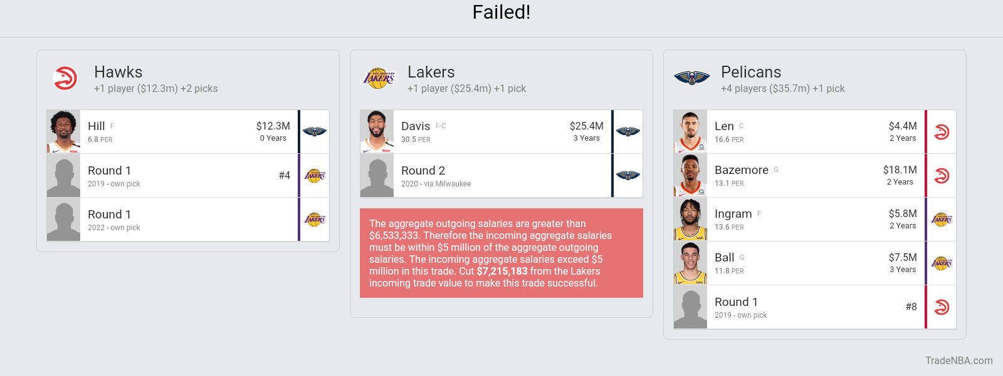Click Hawks logo on Pelicans' #8 pick row
This screenshot has height=376, width=1003.
(942, 307)
